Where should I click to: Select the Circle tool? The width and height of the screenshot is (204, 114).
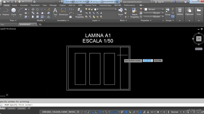tap(14, 12)
